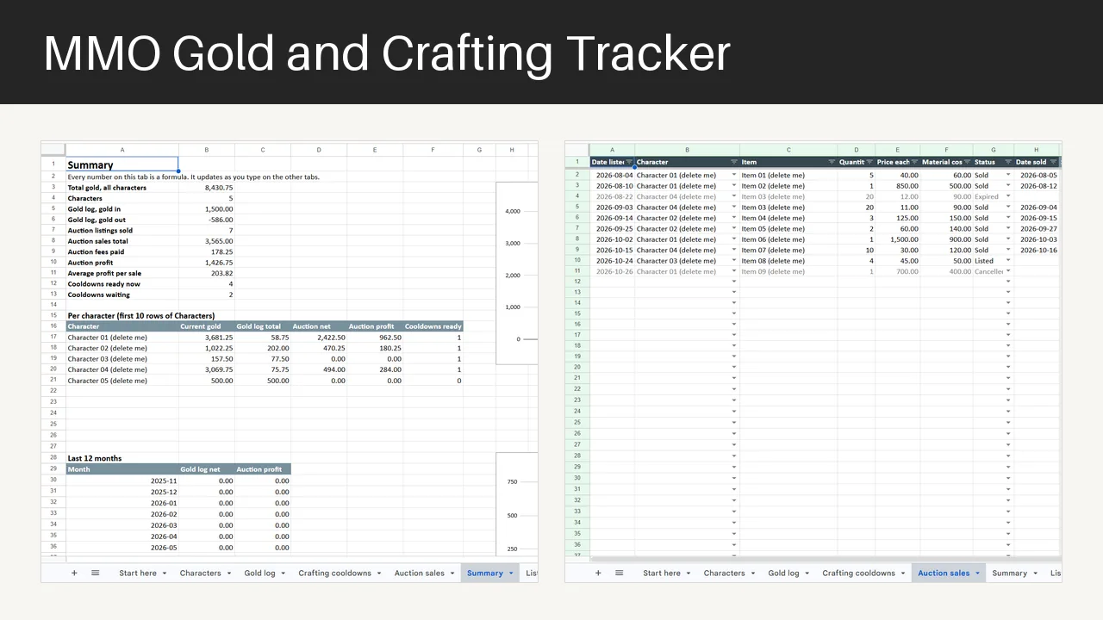The width and height of the screenshot is (1103, 620).
Task: Select Auction profit value 1,426.75
Action: coord(207,263)
